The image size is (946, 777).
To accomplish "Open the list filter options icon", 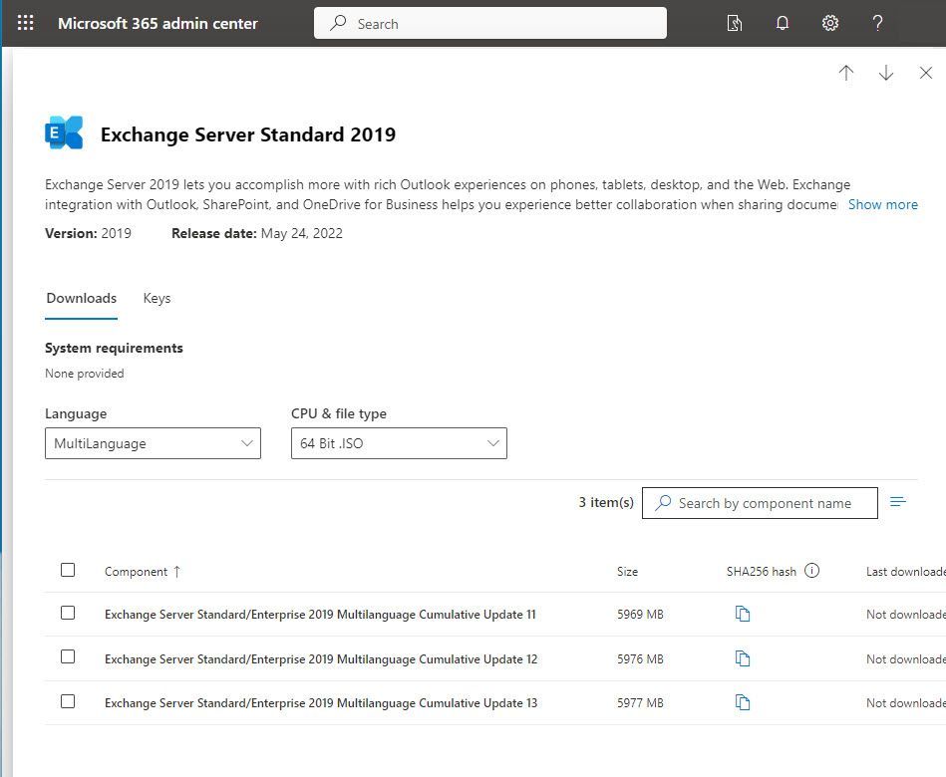I will click(x=898, y=502).
